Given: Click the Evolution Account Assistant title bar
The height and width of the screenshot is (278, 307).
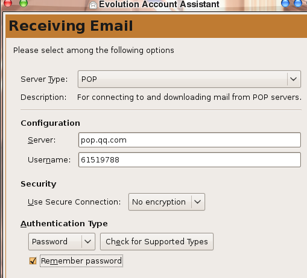Looking at the screenshot, I should click(159, 4).
